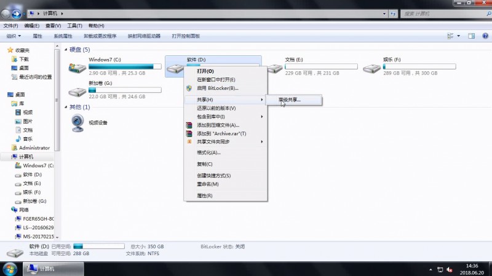Select the 娱乐 (F:) drive icon
This screenshot has height=276, width=492.
click(372, 68)
